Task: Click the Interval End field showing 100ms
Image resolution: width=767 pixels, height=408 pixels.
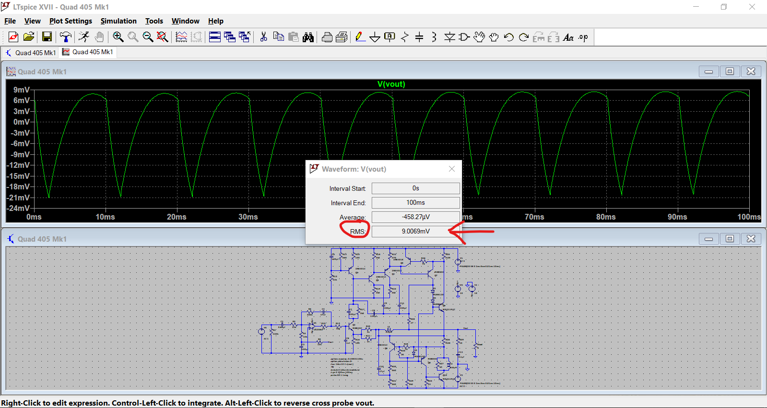Action: tap(415, 203)
